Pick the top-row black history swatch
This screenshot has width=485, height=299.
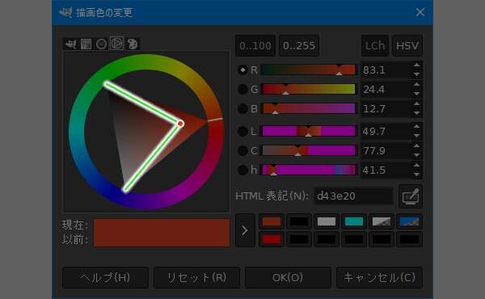point(299,221)
